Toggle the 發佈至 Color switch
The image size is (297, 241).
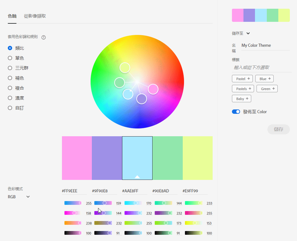coord(236,112)
